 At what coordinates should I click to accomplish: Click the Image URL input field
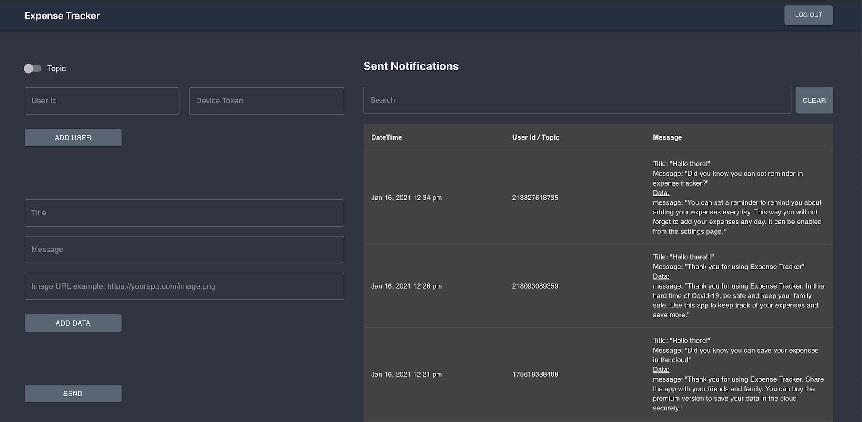pyautogui.click(x=184, y=286)
